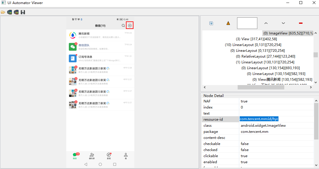Click the Node Detail vertical scrollbar thumb

tap(316, 121)
